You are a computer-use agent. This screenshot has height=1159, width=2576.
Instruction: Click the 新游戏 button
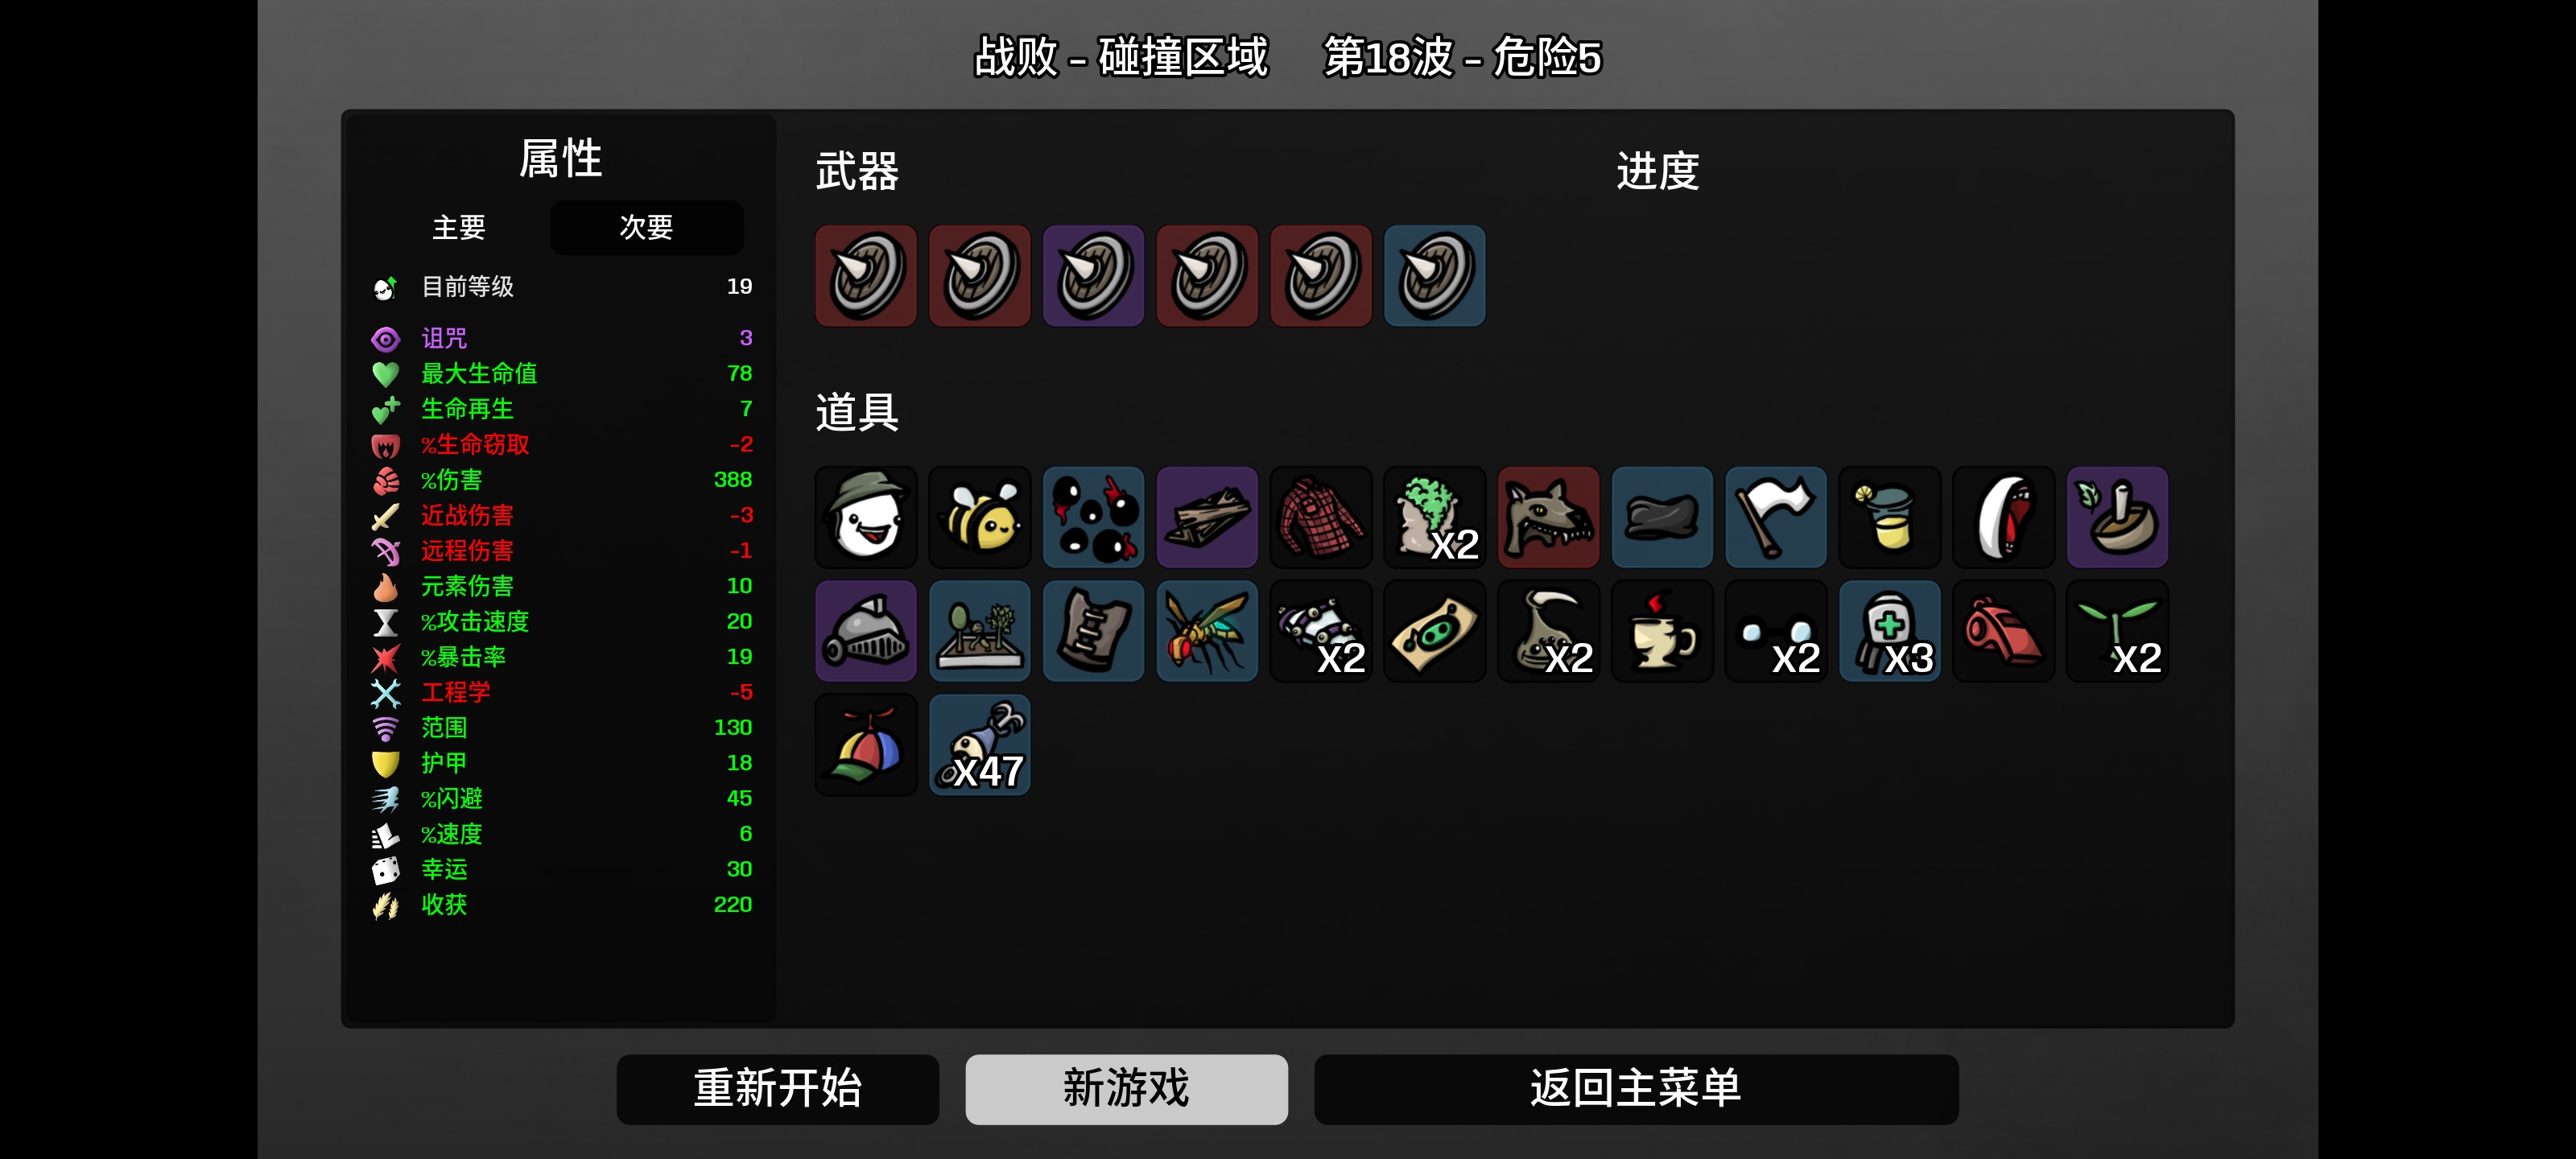(x=1126, y=1089)
